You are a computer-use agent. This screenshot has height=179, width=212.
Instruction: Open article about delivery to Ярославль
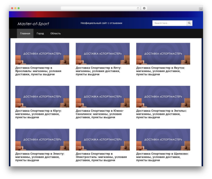(38, 71)
